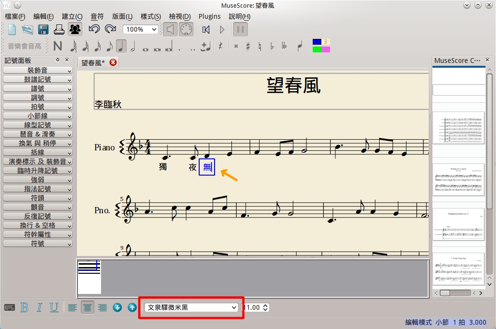Apply the sharp accidental
This screenshot has height=329, width=496.
click(x=248, y=47)
